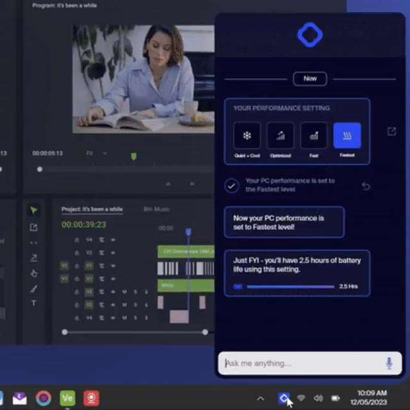The height and width of the screenshot is (410, 410).
Task: Open the colorful ring app in taskbar
Action: (44, 398)
